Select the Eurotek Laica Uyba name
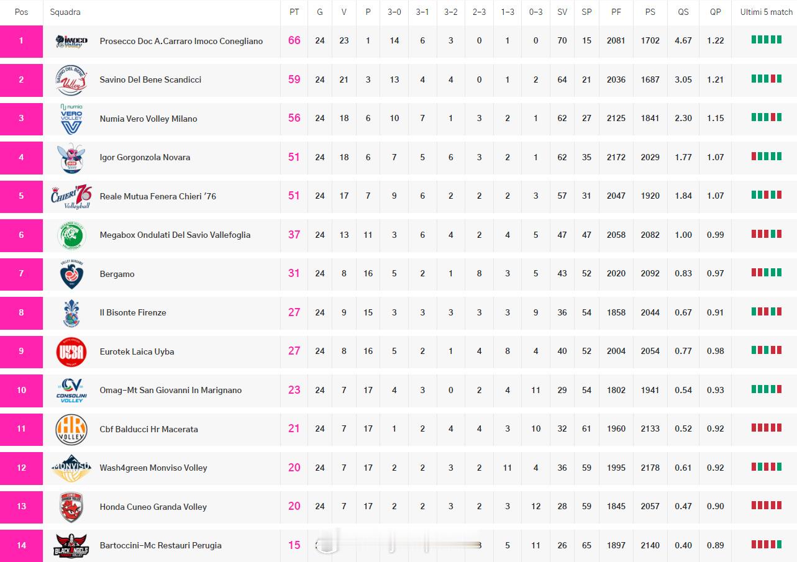 point(137,351)
